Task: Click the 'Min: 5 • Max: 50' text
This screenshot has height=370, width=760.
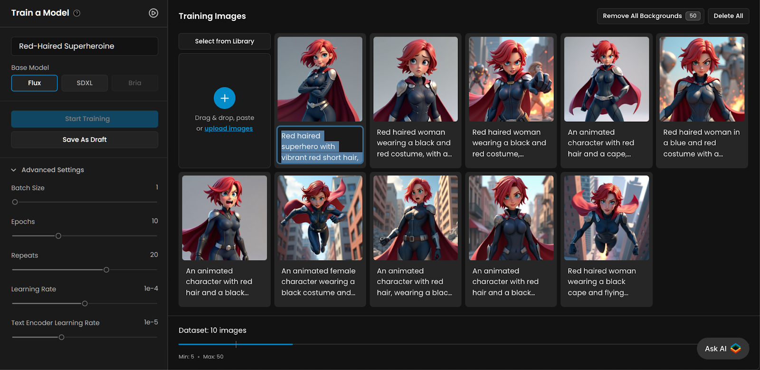Action: 201,357
